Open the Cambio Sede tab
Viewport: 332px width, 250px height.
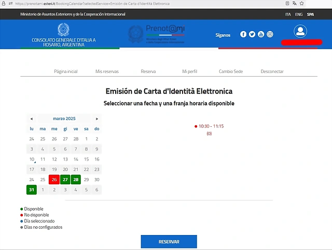[231, 71]
